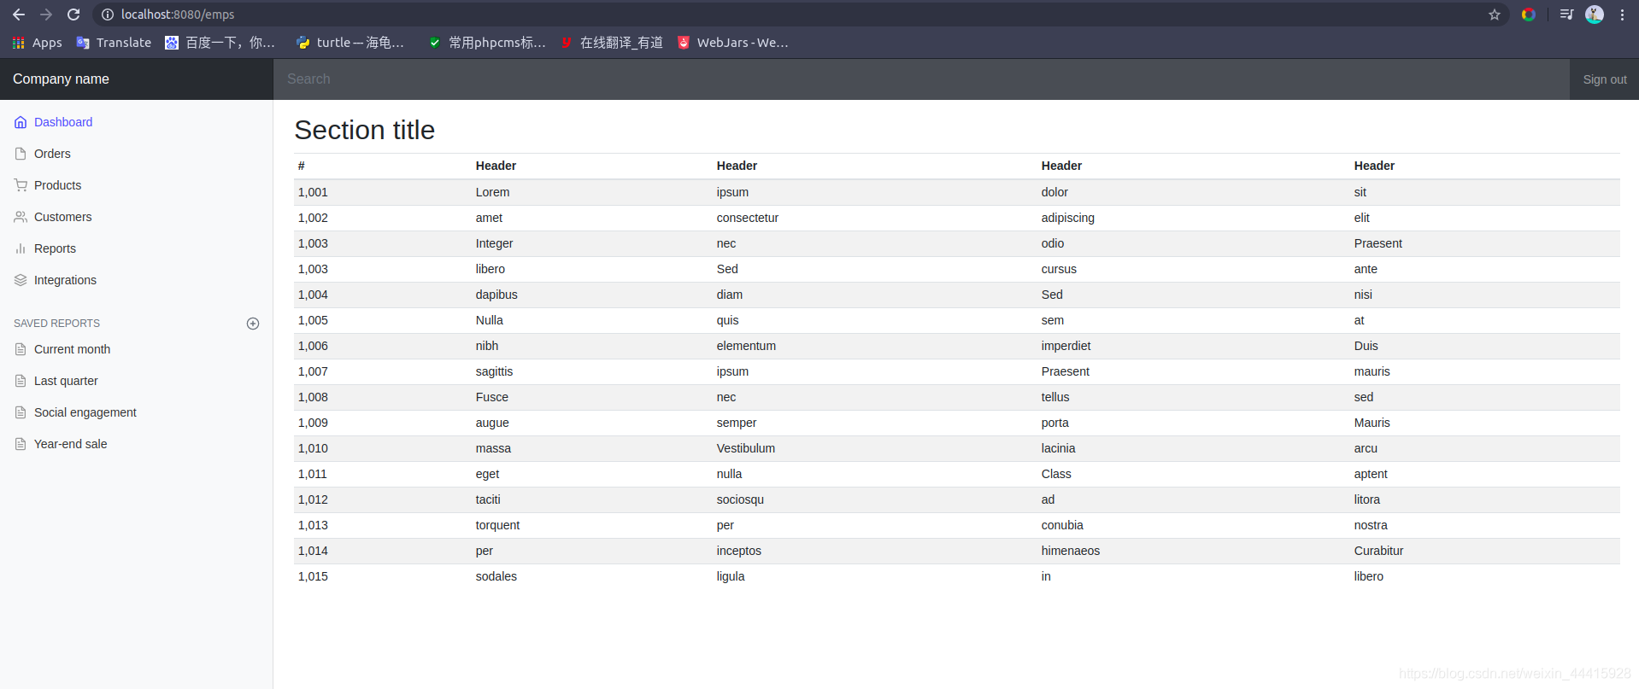Open Reports in sidebar

point(55,248)
